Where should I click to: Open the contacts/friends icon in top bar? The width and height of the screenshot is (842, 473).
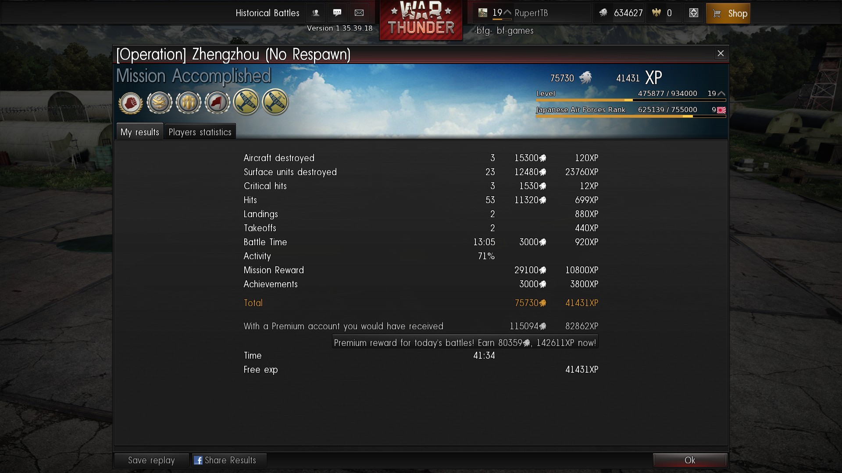point(315,13)
